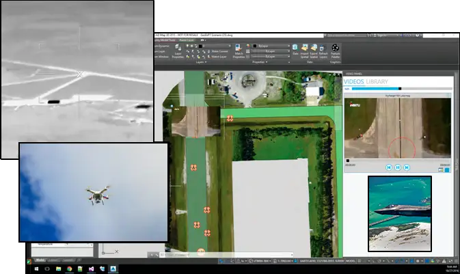Click the video timeline position marker
This screenshot has width=460, height=274.
[348, 161]
